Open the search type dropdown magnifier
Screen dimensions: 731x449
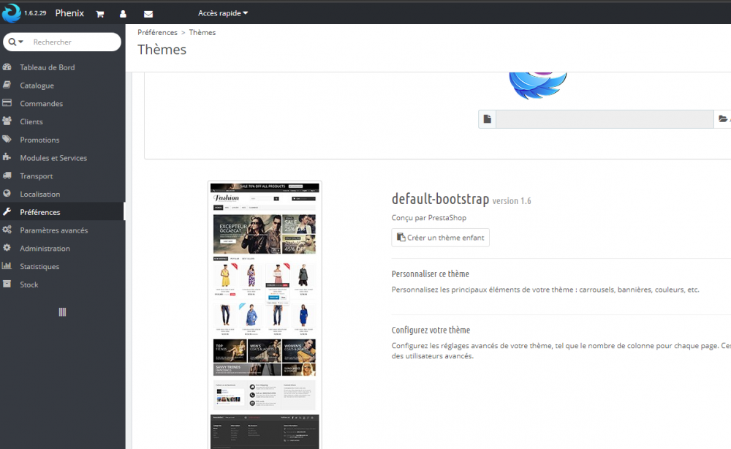15,42
